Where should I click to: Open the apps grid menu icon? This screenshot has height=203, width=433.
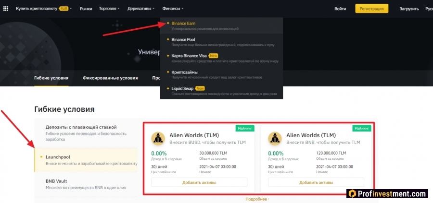pos(5,9)
